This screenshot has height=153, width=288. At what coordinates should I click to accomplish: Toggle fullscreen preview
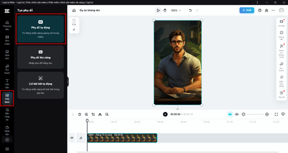(276, 114)
